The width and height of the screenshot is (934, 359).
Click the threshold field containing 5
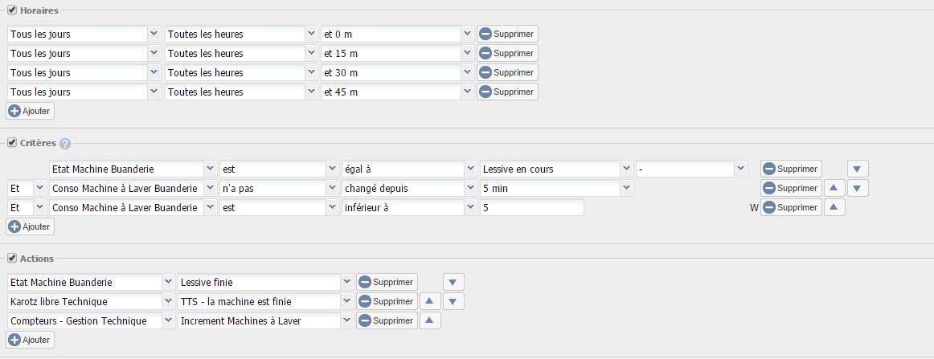click(532, 207)
